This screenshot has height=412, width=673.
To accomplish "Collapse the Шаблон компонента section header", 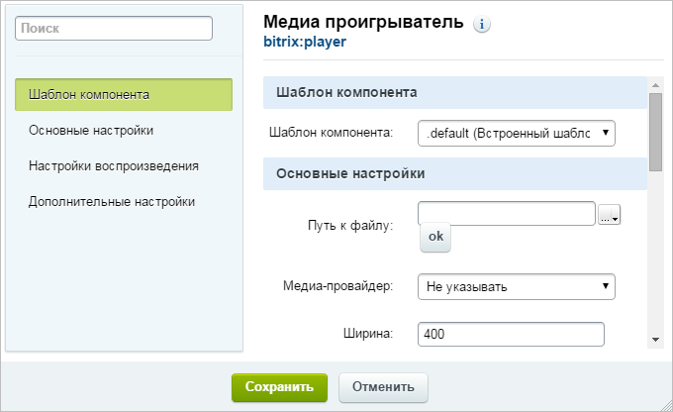I will tap(455, 92).
